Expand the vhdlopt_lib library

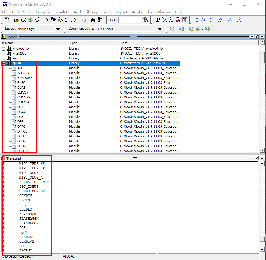pos(4,49)
